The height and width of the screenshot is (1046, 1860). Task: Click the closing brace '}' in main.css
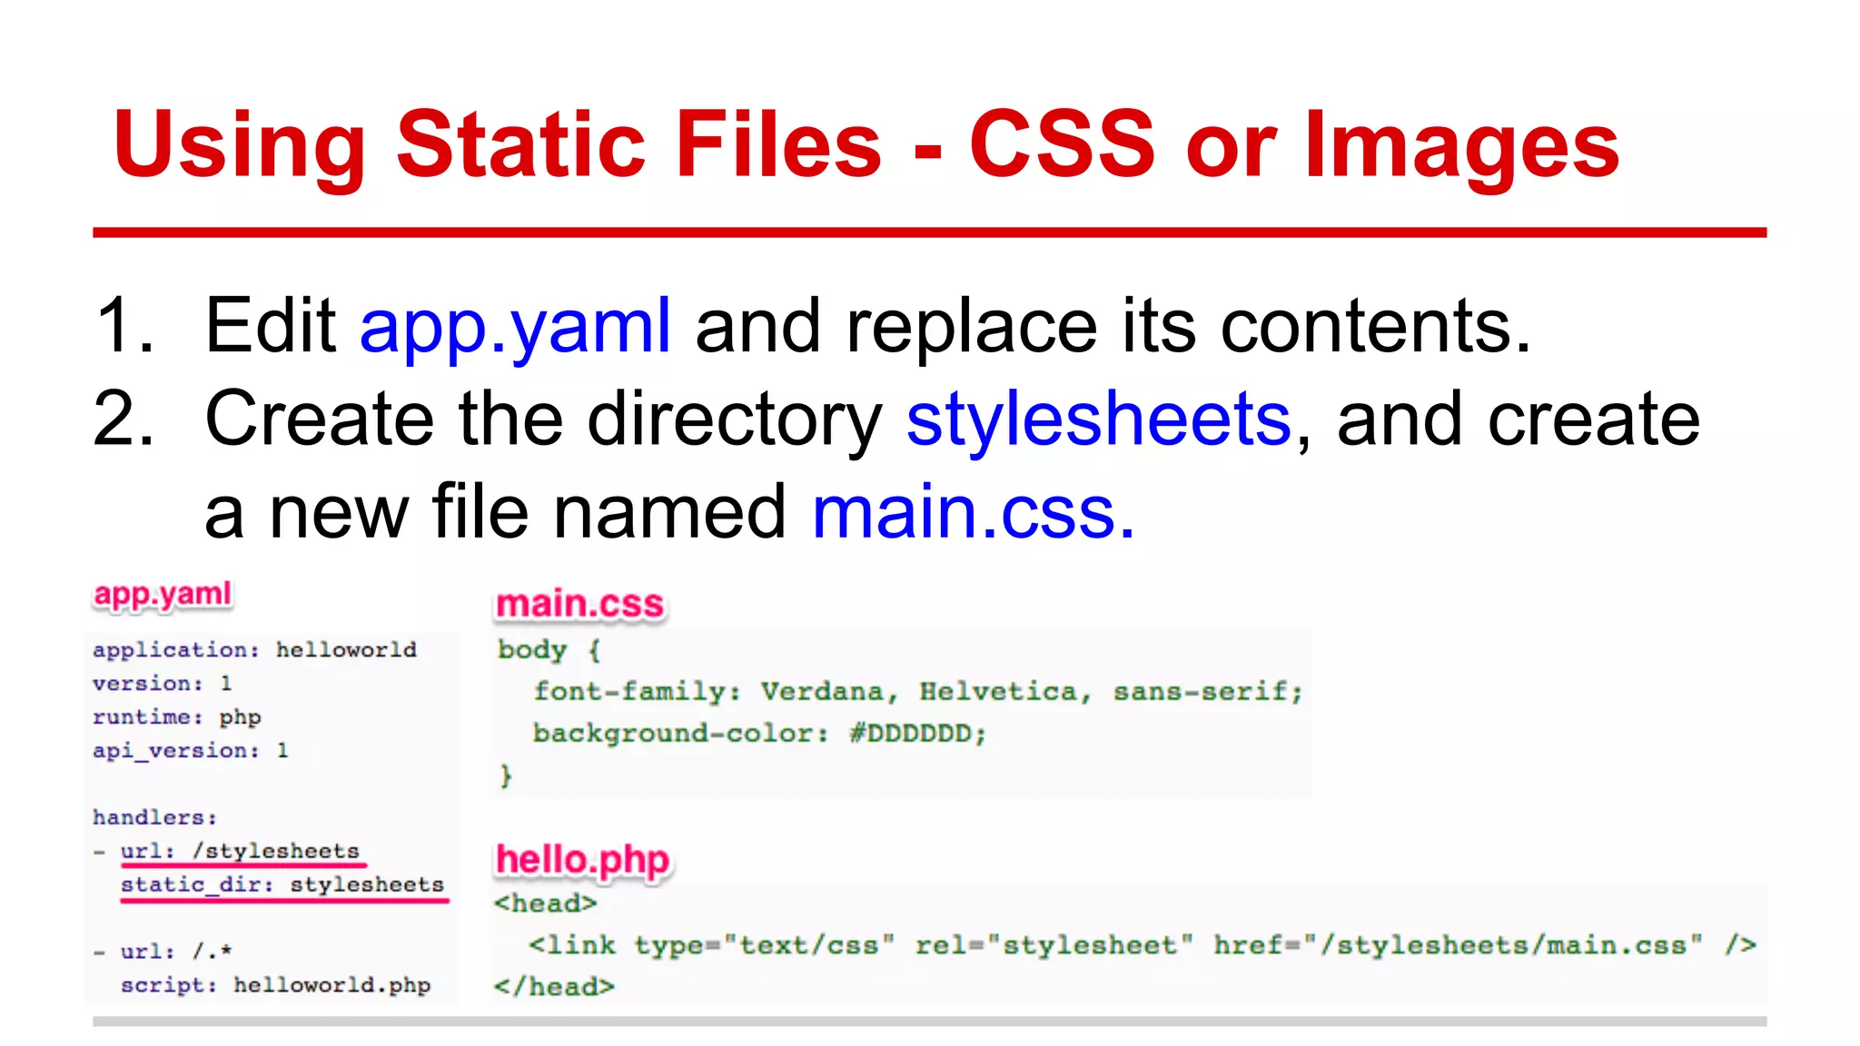[506, 775]
